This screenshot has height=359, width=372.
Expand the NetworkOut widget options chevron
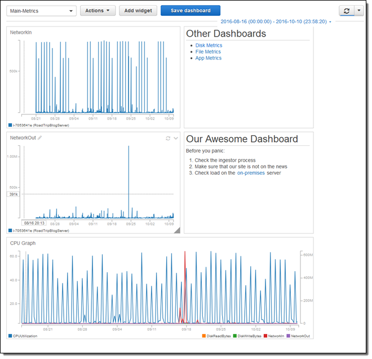175,138
